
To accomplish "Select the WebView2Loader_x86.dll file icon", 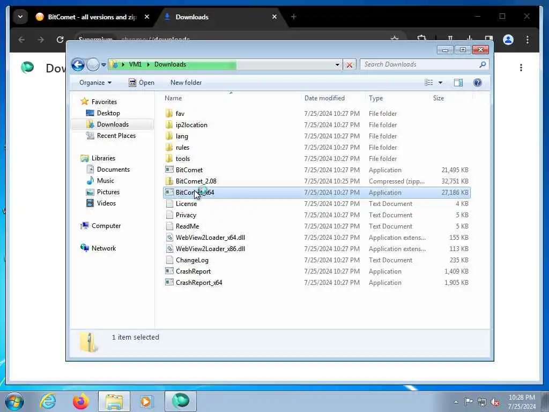I will click(x=169, y=249).
